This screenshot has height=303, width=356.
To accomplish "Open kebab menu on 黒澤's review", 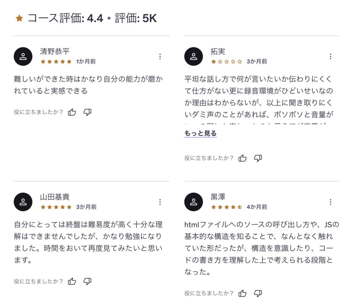I will pos(331,202).
